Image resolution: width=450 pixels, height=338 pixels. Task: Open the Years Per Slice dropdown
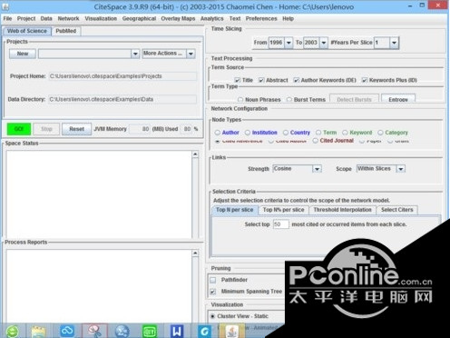(x=394, y=43)
